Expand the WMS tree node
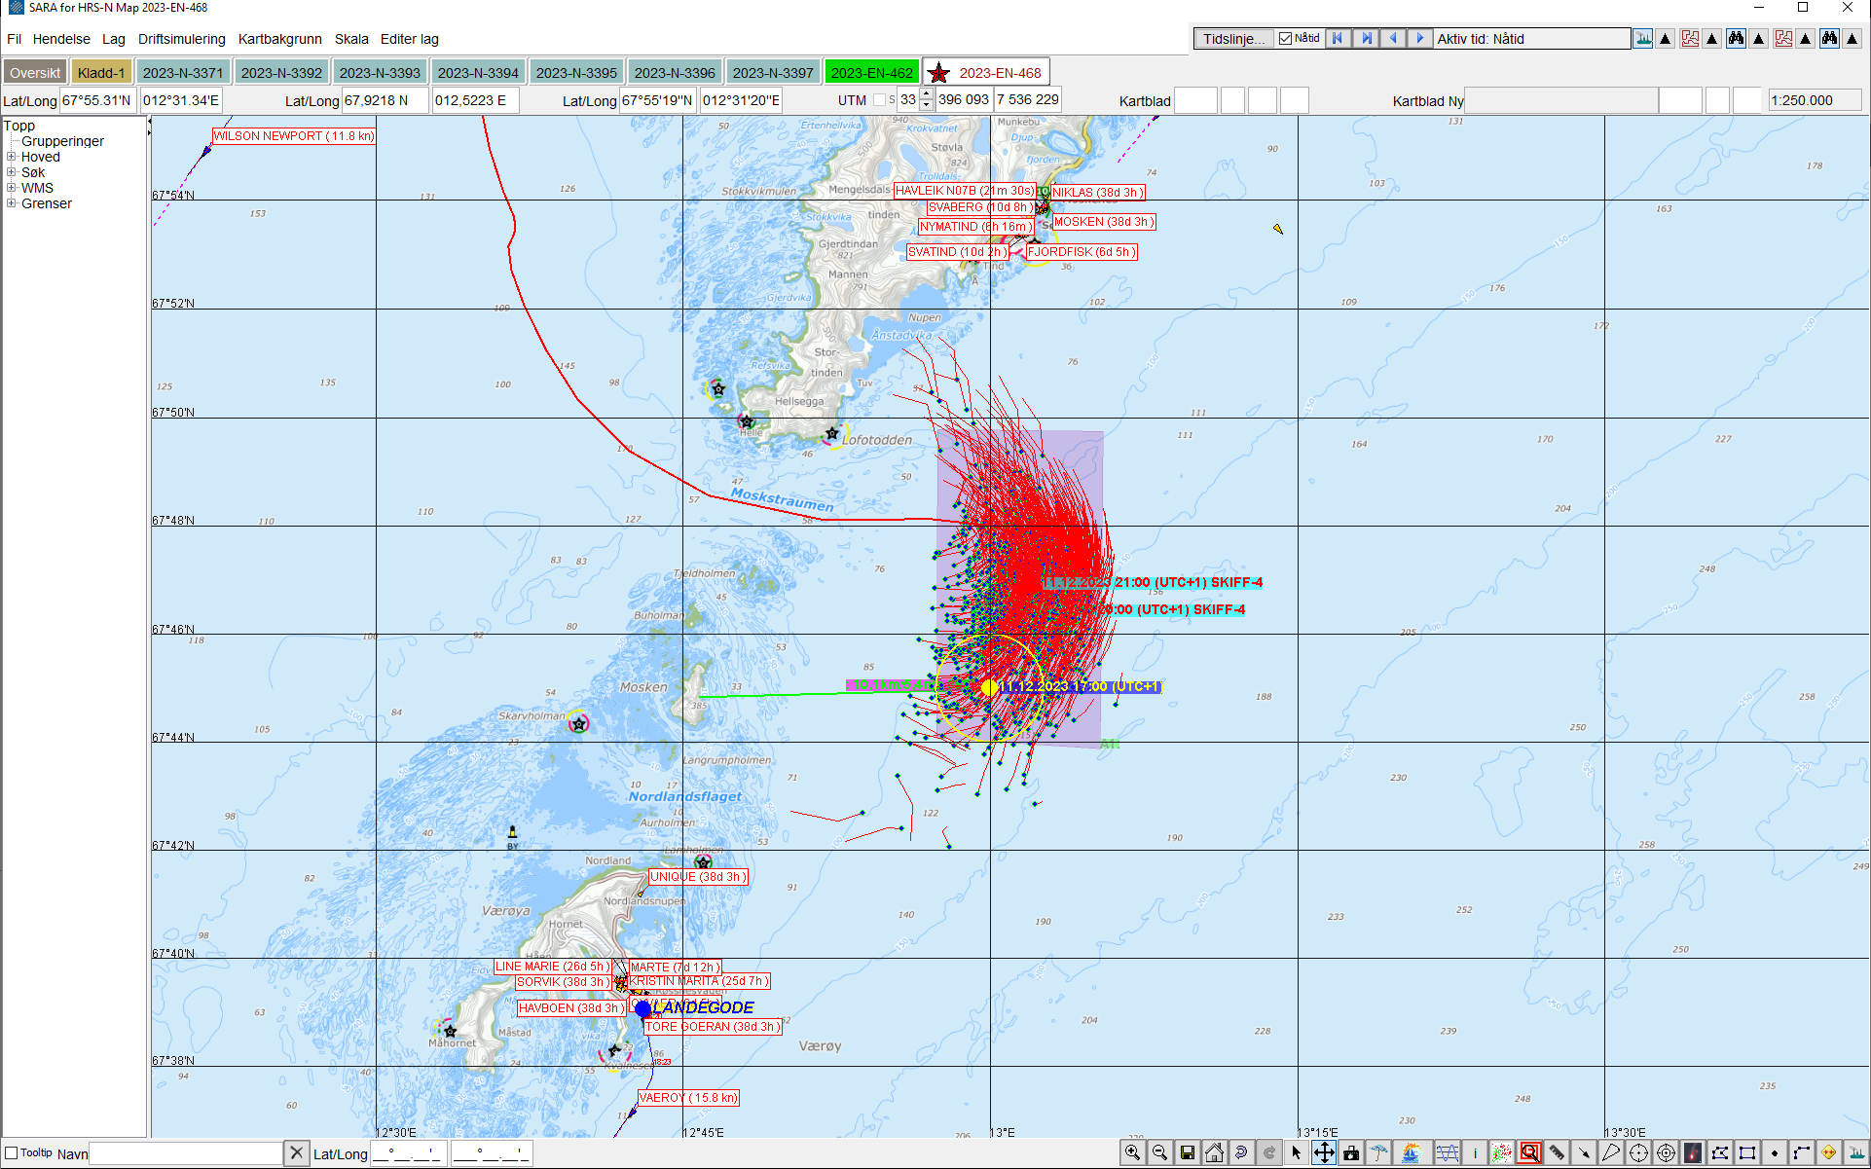The height and width of the screenshot is (1169, 1871). click(12, 188)
